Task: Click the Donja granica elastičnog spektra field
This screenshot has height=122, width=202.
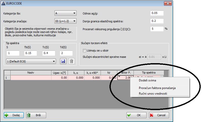Action: (x=157, y=21)
